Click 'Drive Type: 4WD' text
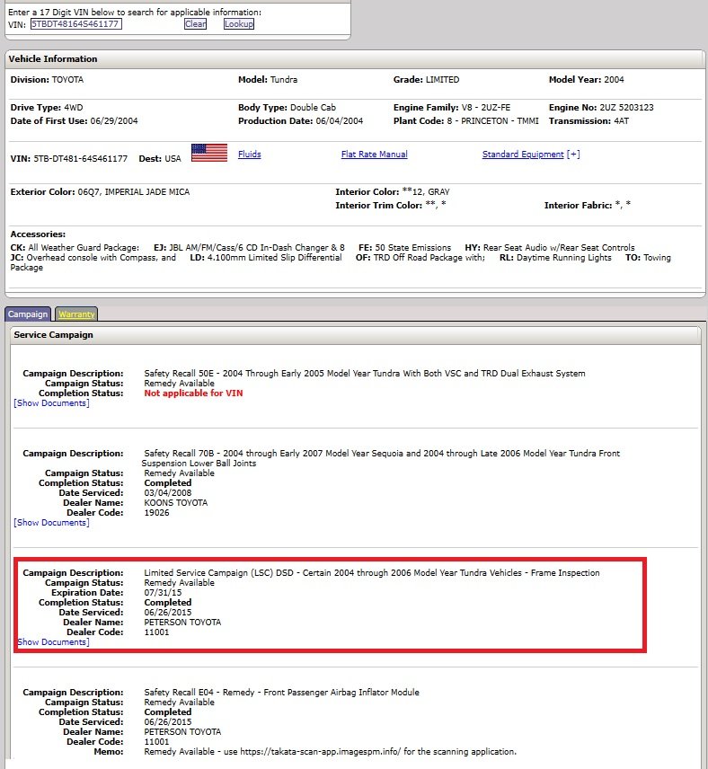 pyautogui.click(x=47, y=108)
